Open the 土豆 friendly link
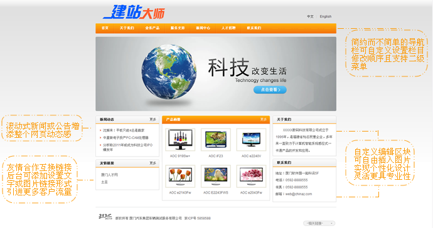Viewport: 433px width, 228px height. [x=104, y=182]
